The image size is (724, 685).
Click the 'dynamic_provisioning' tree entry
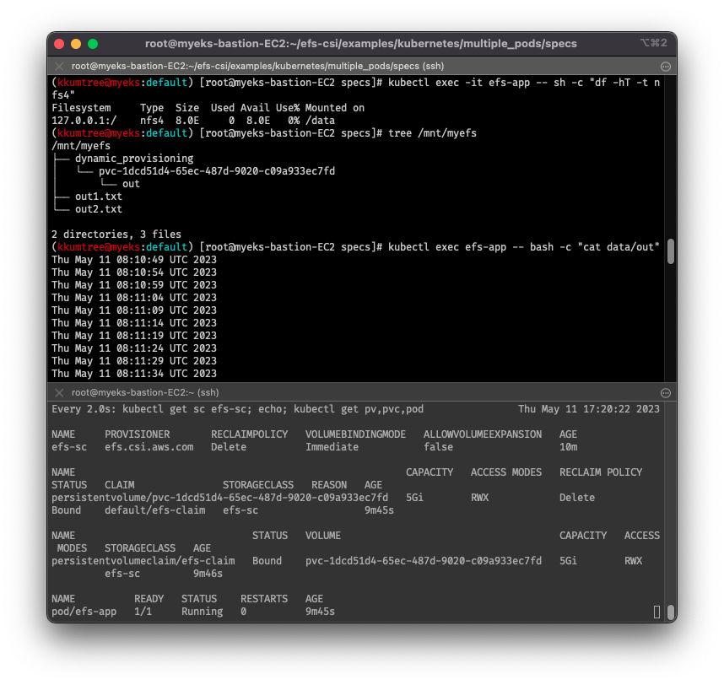(x=134, y=159)
